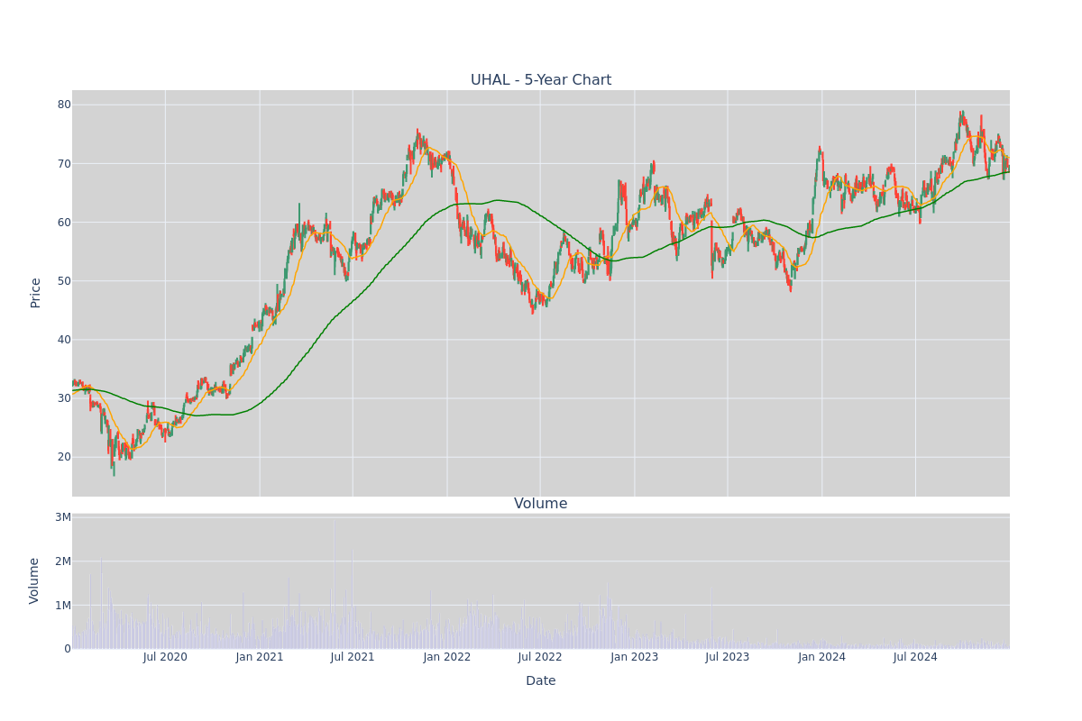This screenshot has width=1082, height=721.
Task: Click the volume axis value 2M
Action: [63, 561]
